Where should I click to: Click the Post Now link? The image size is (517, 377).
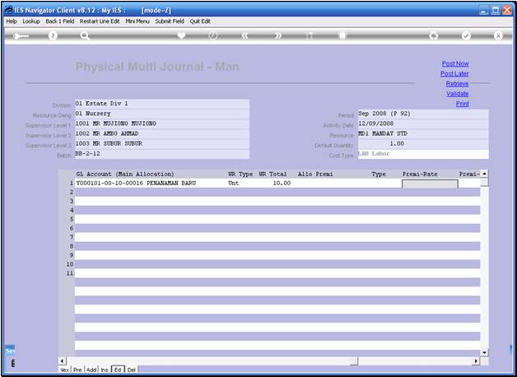(x=455, y=63)
